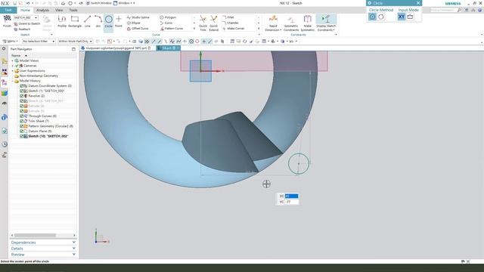
Task: Choose Studio Spline in Curve group
Action: [x=138, y=17]
